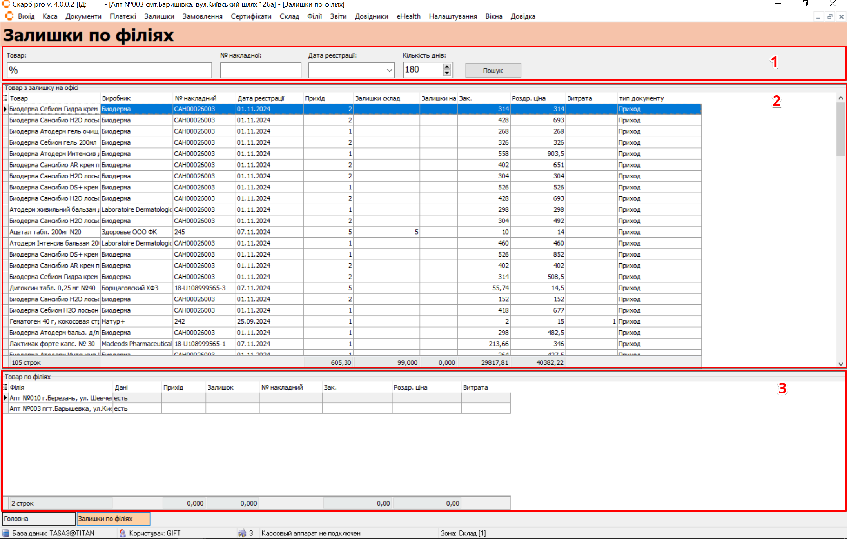Restore the inner MDI child window

(x=830, y=17)
